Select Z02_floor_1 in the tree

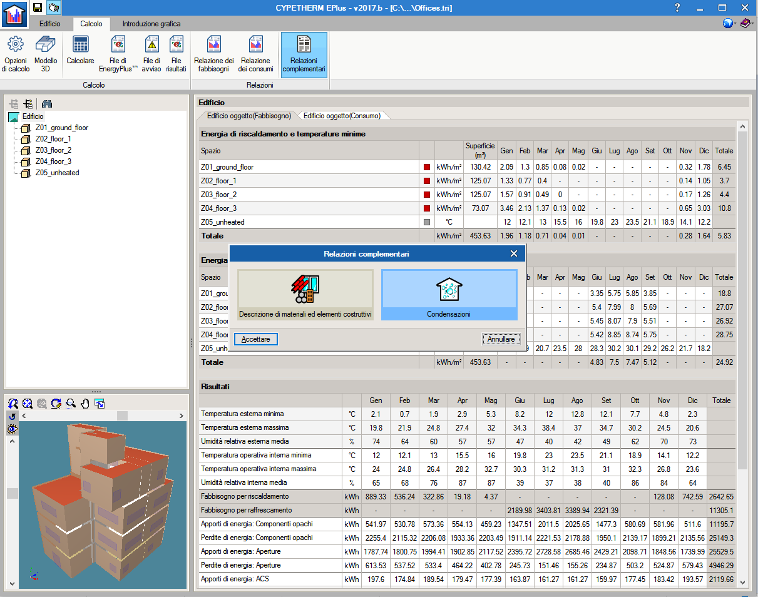click(53, 139)
